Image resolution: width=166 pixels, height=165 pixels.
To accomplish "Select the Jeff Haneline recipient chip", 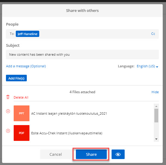I will click(x=28, y=34).
